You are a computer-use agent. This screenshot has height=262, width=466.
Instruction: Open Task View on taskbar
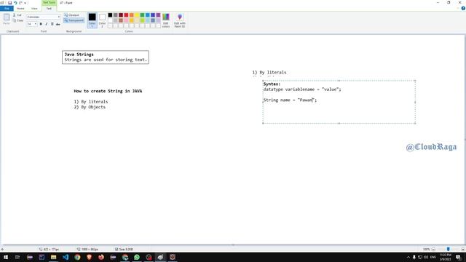coord(17,257)
